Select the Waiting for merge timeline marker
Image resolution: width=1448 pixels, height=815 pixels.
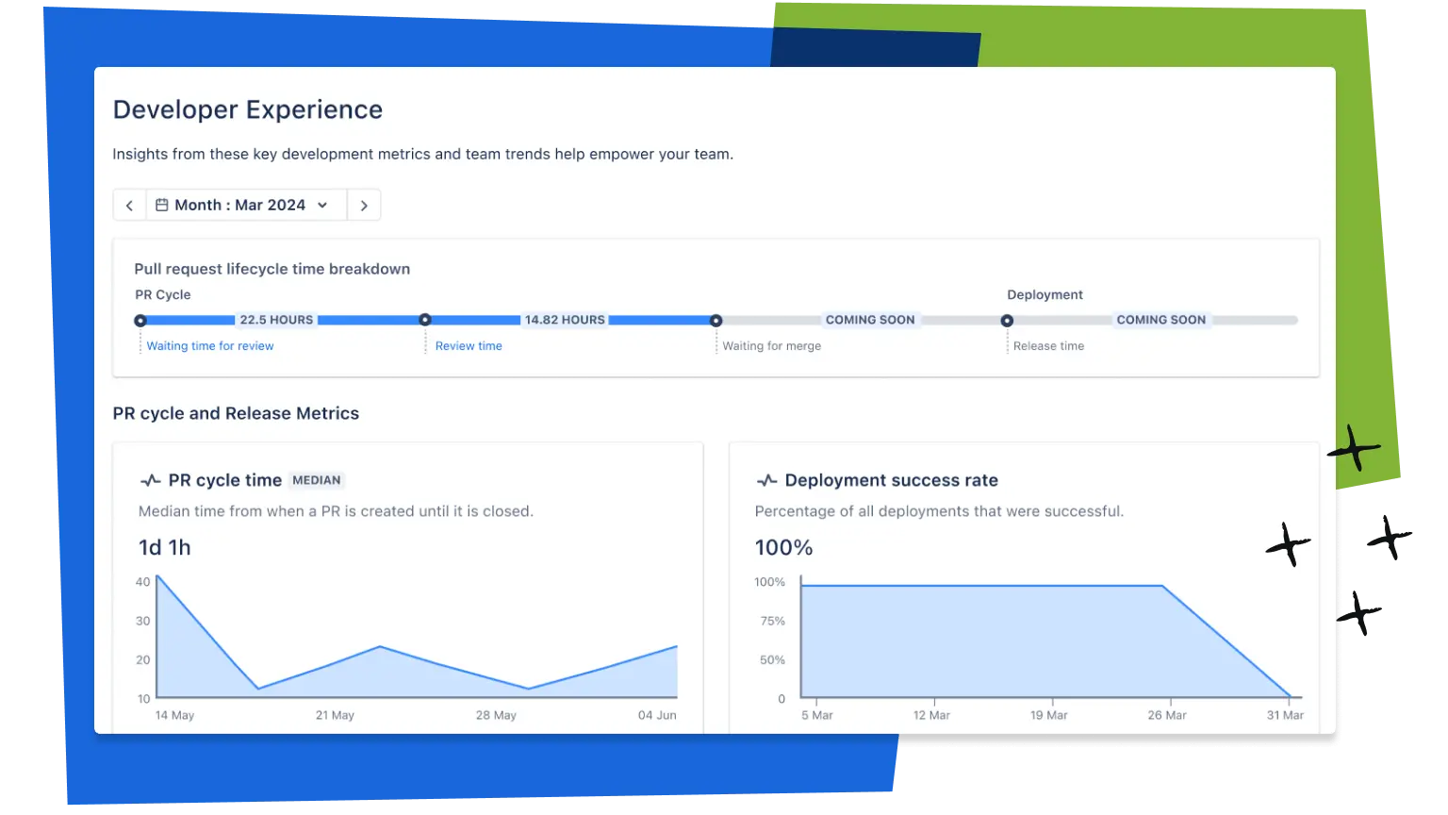(x=716, y=321)
